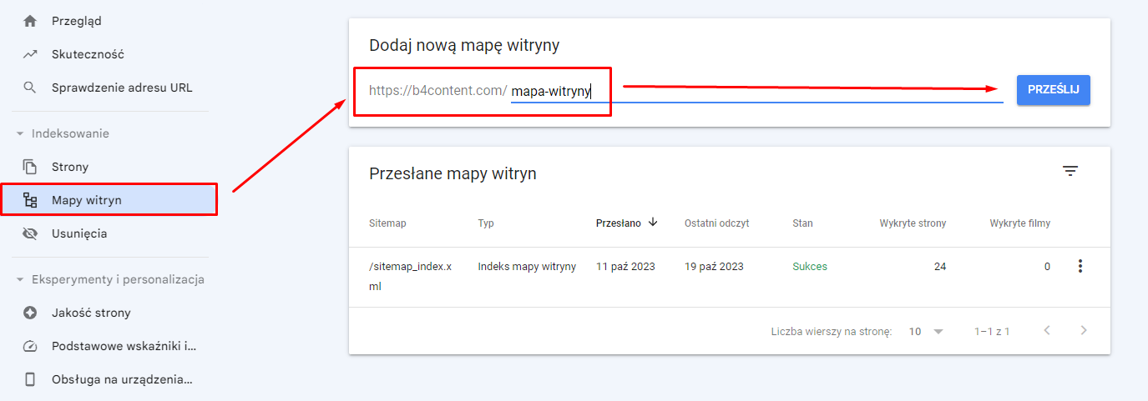
Task: Click the speedometer icon for Podstawowe wskaźniki
Action: click(30, 346)
